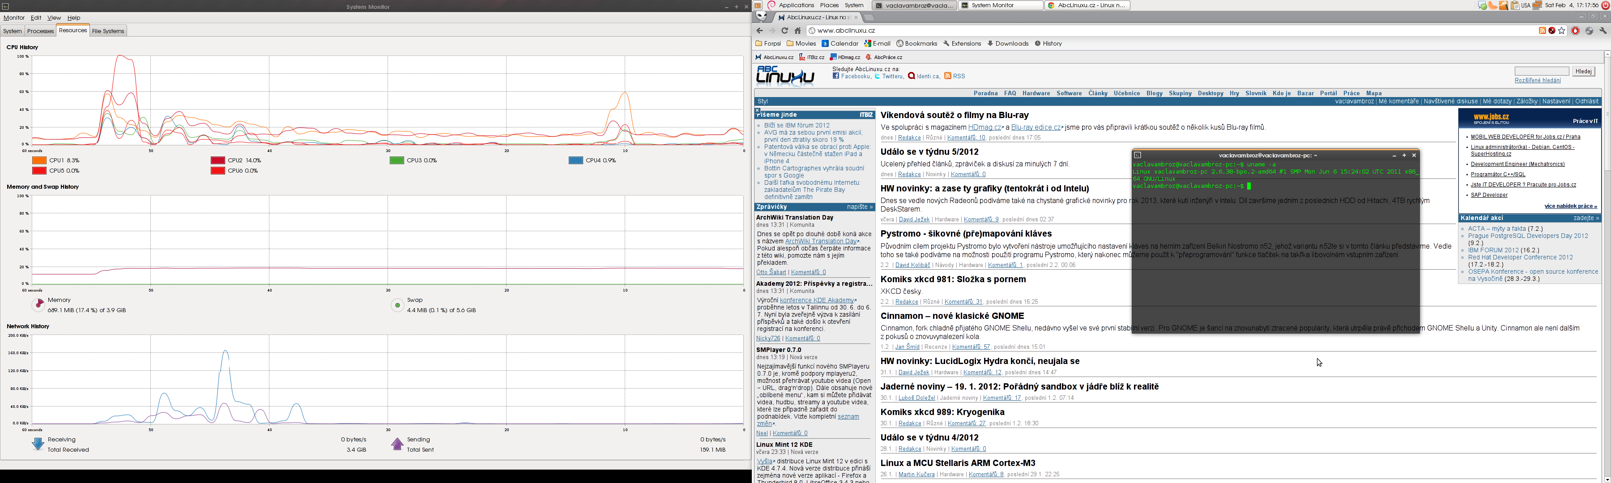This screenshot has width=1611, height=483.
Task: Open the View menu in System Monitor
Action: point(55,18)
